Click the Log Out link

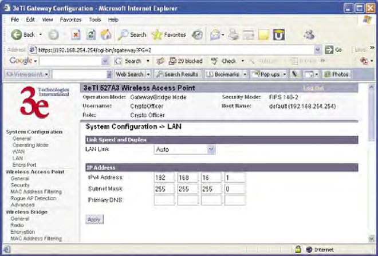(313, 88)
